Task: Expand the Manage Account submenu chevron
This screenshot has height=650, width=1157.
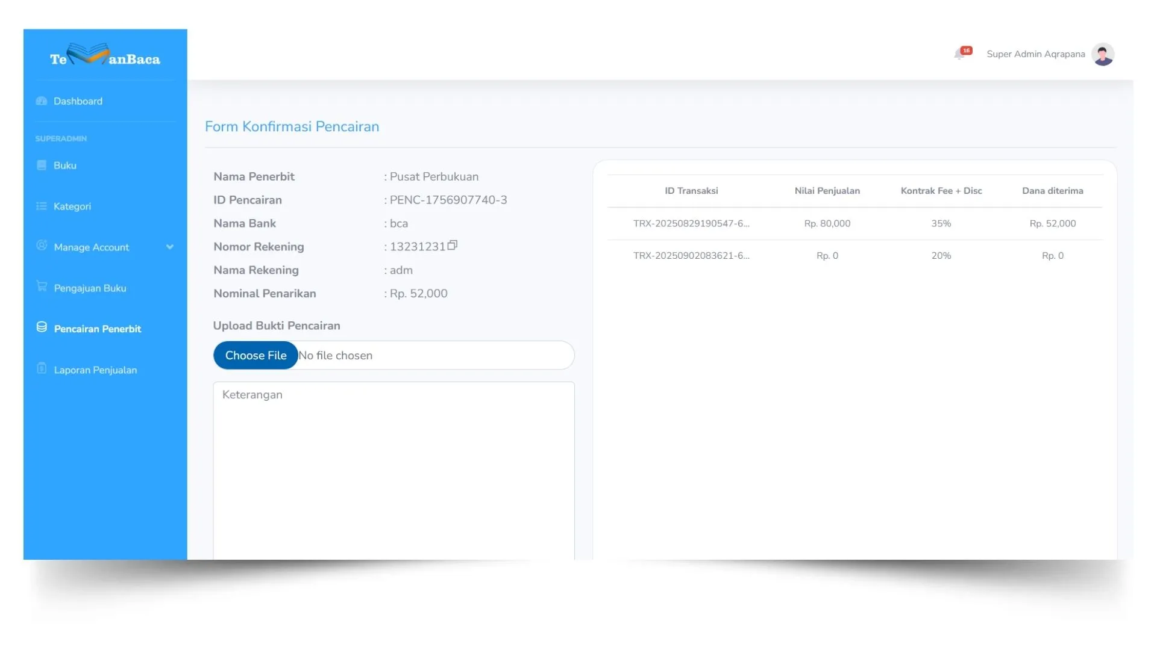Action: [169, 247]
